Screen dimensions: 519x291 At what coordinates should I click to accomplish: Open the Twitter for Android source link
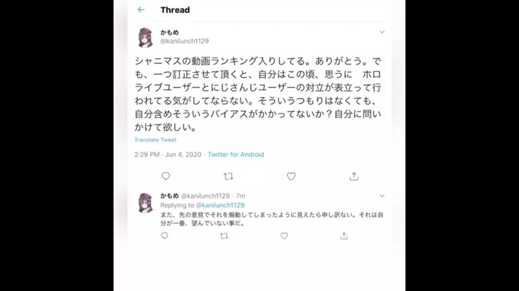236,155
